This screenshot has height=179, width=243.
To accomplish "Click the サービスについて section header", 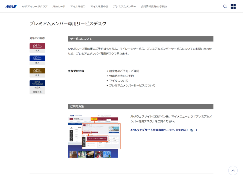I will pos(141,39).
